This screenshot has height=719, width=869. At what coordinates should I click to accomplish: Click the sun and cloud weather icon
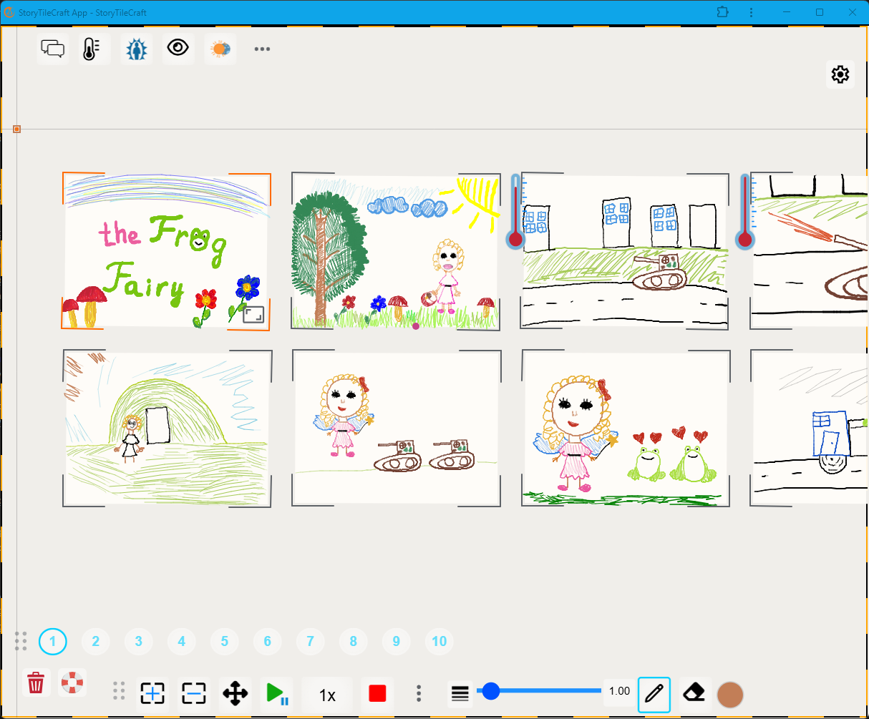220,49
